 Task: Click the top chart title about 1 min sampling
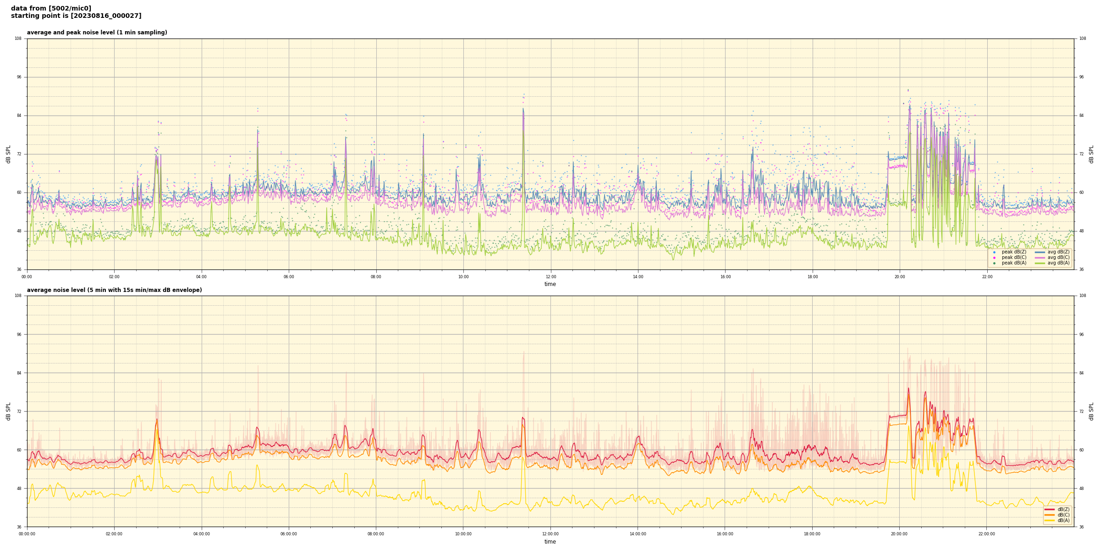pyautogui.click(x=97, y=33)
